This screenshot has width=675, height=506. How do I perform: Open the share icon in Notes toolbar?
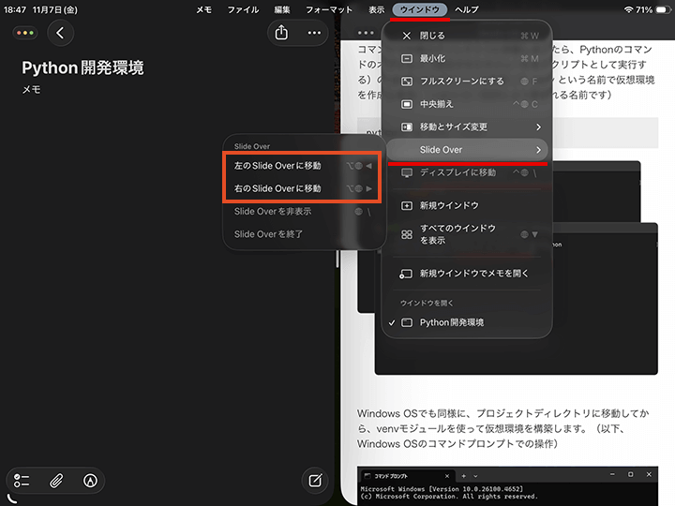tap(281, 33)
